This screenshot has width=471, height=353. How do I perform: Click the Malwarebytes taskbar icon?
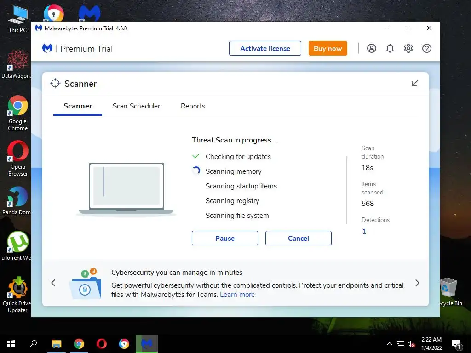click(x=147, y=344)
